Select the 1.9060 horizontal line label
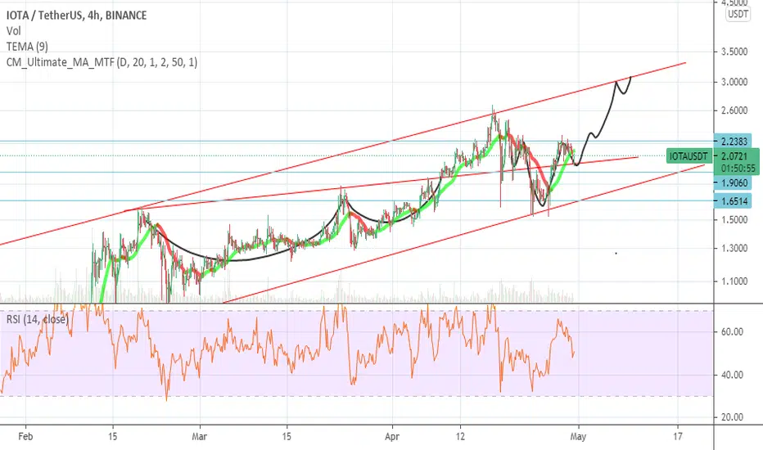This screenshot has width=763, height=450. coord(734,183)
